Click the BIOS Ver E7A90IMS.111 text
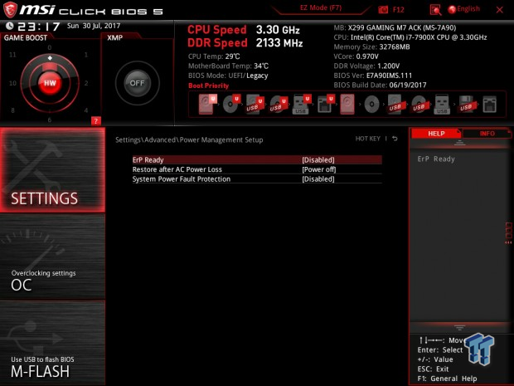514x386 pixels. click(x=373, y=76)
